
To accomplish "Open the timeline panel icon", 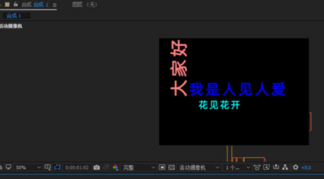I will tap(276, 167).
